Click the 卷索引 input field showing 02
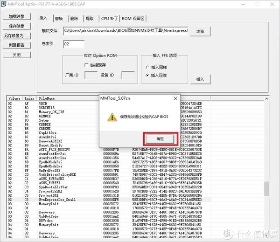 pyautogui.click(x=74, y=44)
